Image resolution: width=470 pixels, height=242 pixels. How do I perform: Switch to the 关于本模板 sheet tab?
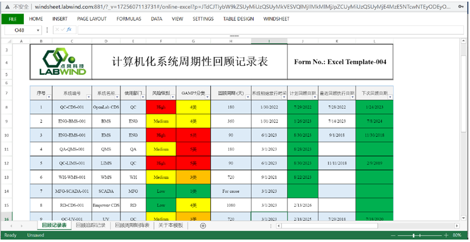pyautogui.click(x=170, y=226)
